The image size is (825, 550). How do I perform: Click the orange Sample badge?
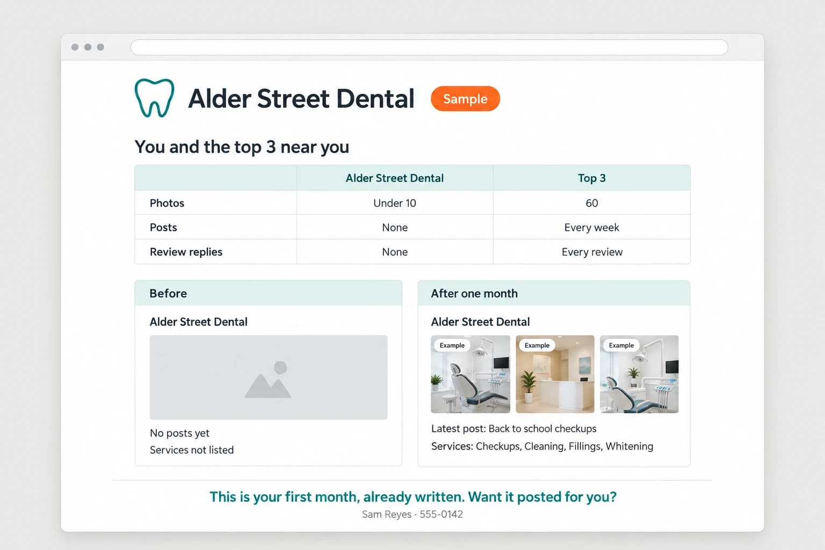tap(465, 99)
